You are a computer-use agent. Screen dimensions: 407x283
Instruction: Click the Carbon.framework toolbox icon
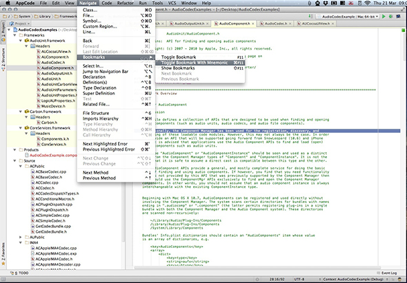[26, 112]
